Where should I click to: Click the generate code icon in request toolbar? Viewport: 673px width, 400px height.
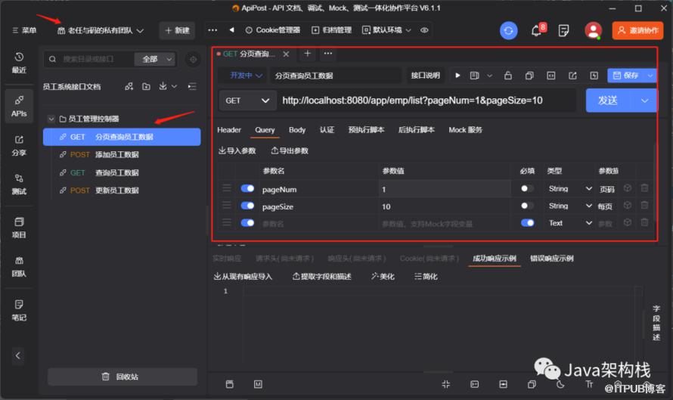(x=551, y=76)
